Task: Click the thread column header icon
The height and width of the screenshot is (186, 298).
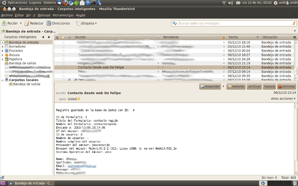Action: pos(57,37)
